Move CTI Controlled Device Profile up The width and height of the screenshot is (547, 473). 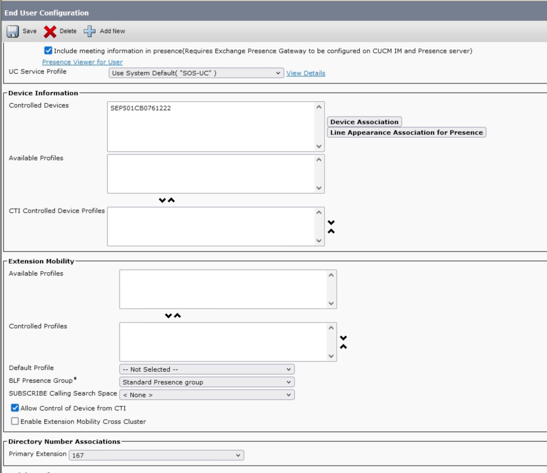(331, 231)
